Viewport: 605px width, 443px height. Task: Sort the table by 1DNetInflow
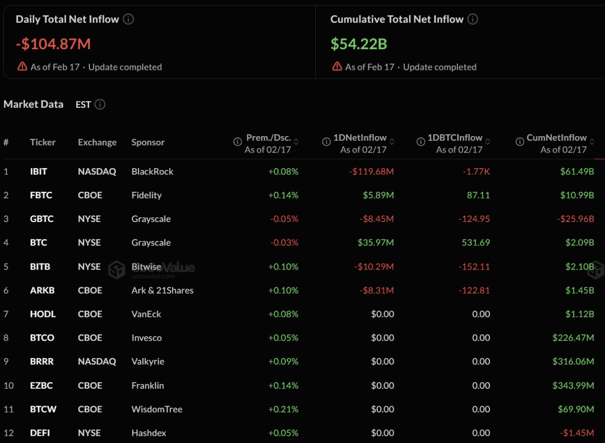pos(391,141)
